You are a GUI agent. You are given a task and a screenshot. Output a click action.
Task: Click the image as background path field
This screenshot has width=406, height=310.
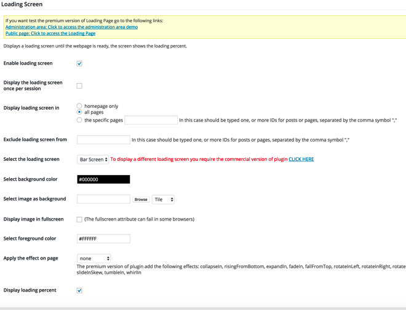tap(103, 199)
